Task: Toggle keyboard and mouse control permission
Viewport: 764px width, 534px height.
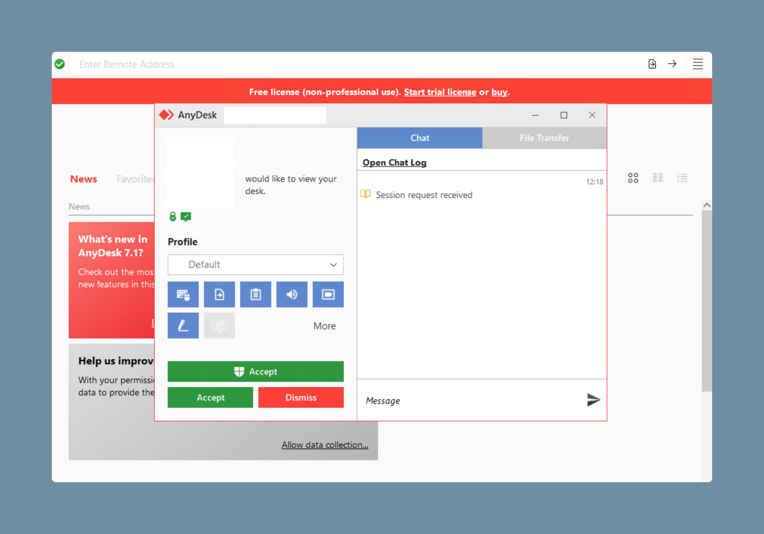Action: (x=183, y=294)
